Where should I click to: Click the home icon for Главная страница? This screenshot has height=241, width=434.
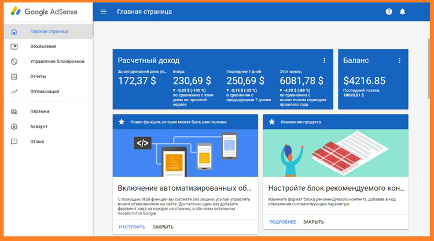pyautogui.click(x=14, y=32)
